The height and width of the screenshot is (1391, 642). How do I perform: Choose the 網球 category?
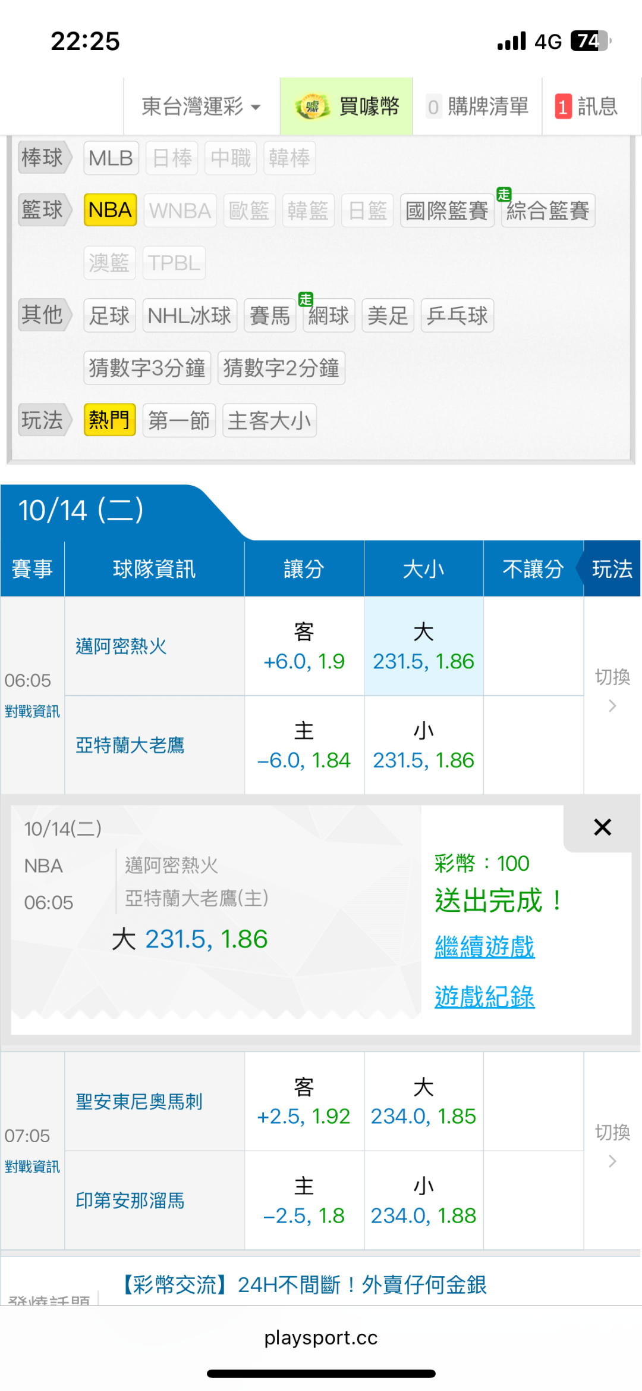pyautogui.click(x=329, y=315)
